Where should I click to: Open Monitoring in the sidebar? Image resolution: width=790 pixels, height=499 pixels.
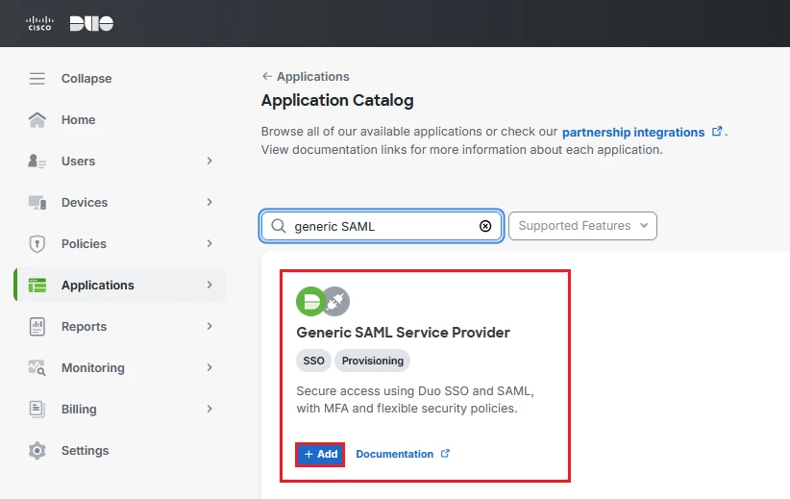click(93, 368)
